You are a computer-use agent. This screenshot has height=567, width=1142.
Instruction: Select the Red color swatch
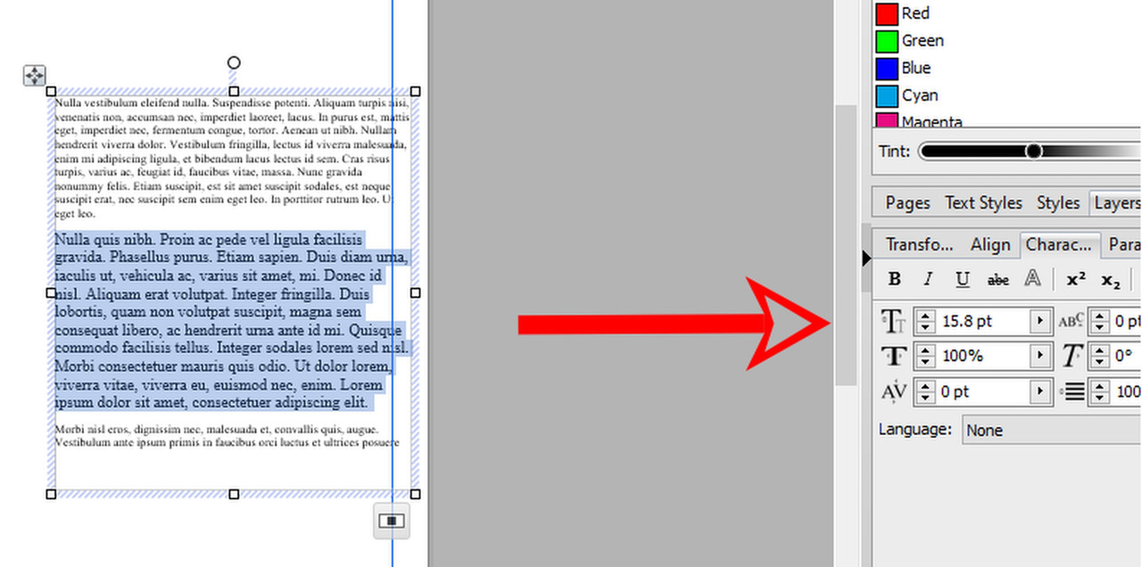pyautogui.click(x=886, y=14)
